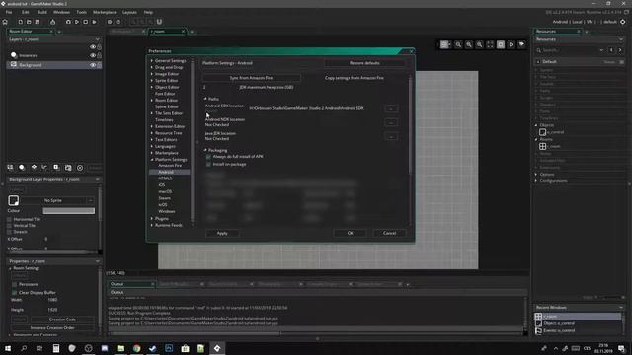632x355 pixels.
Task: Create a new project via toolbar icon
Action: [x=20, y=22]
